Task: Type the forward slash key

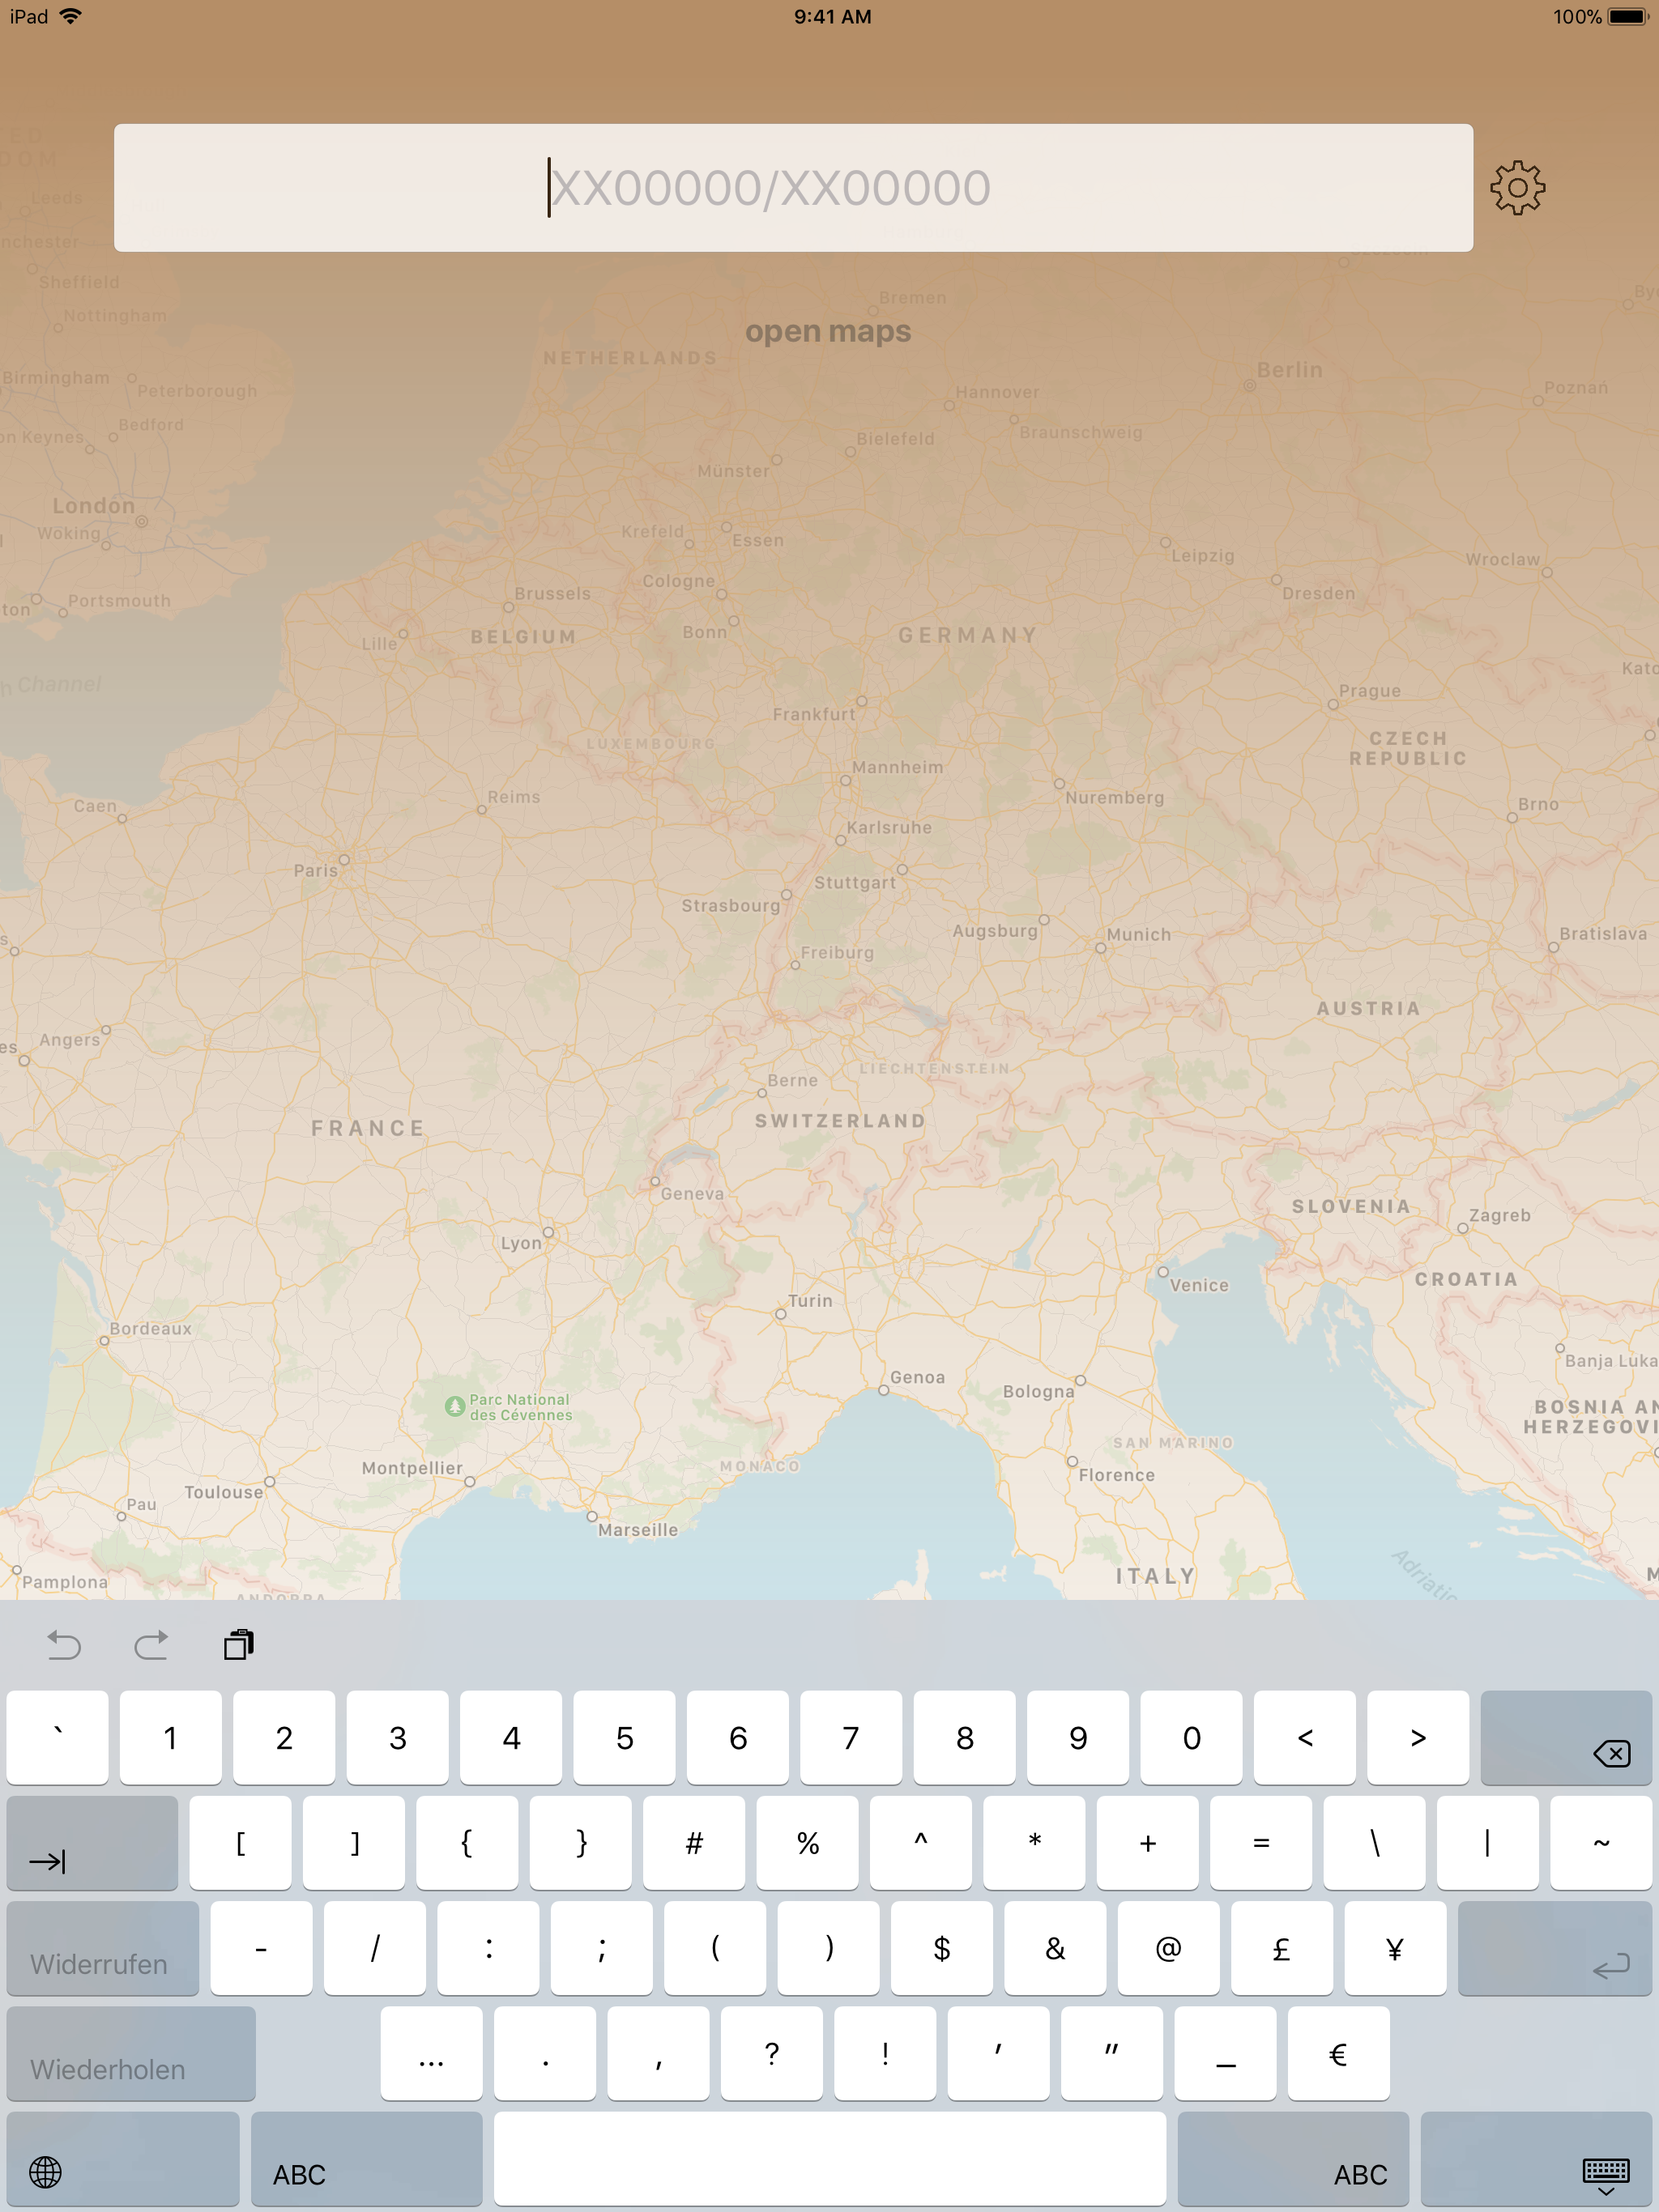Action: tap(374, 1947)
